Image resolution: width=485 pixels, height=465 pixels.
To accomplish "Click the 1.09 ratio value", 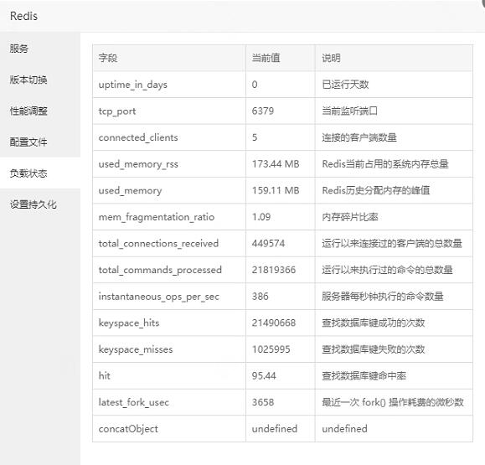I will coord(261,217).
